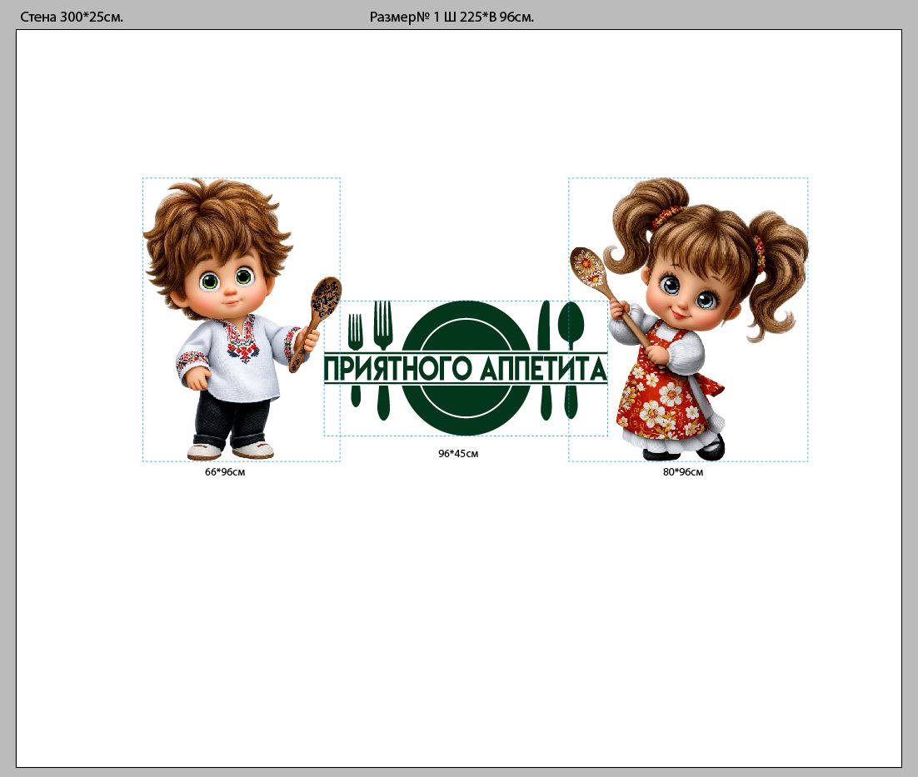Click the ПРИЯТНОГО АППЕТИТА text banner

click(465, 368)
